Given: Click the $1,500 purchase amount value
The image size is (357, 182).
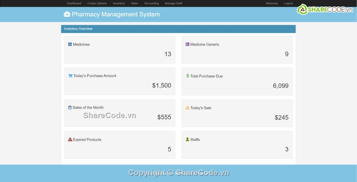Looking at the screenshot, I should [162, 85].
